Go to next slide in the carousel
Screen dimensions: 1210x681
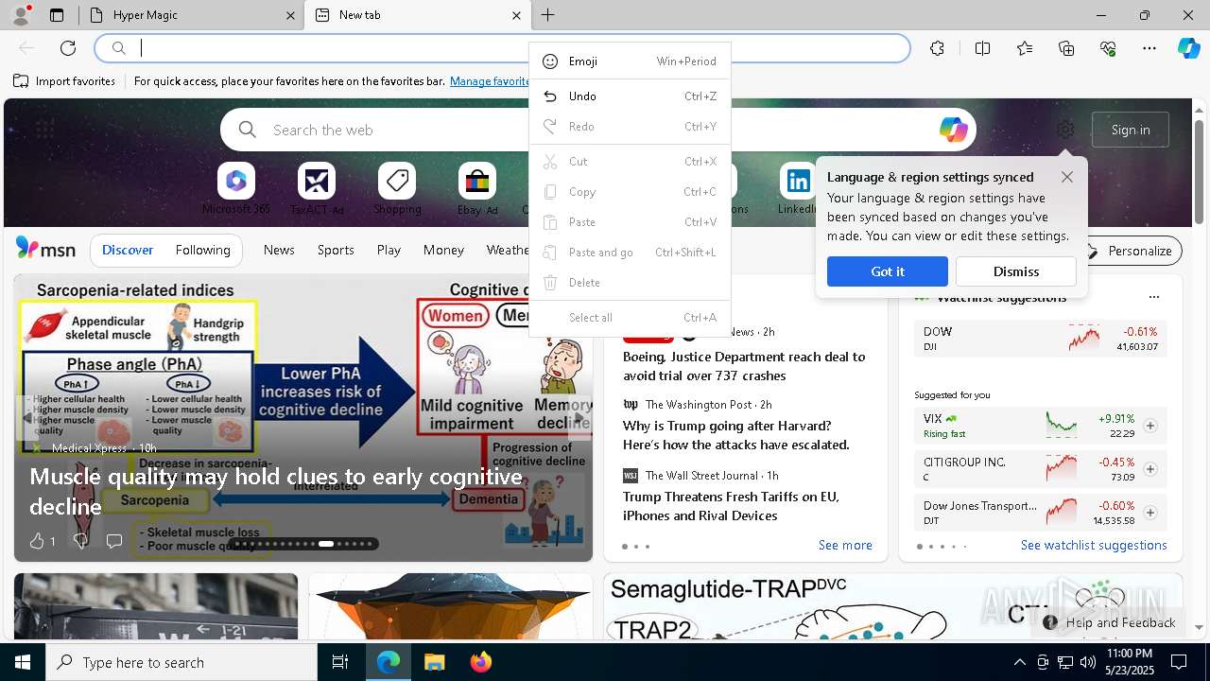pos(580,417)
